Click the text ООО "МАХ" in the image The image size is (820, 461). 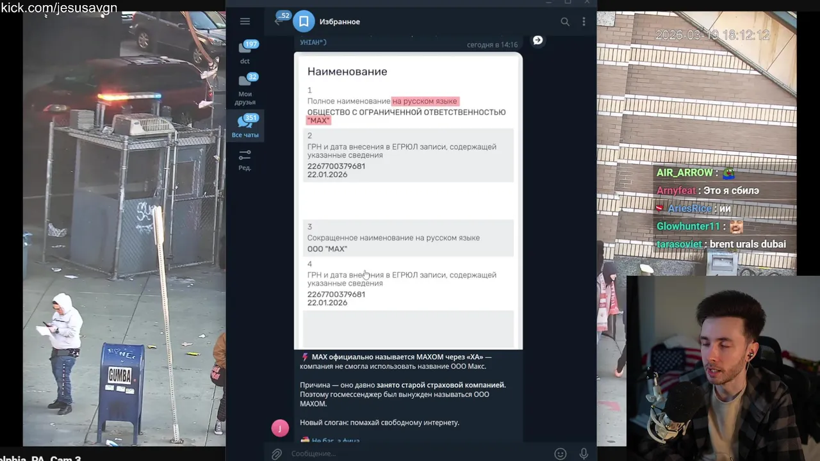point(327,248)
